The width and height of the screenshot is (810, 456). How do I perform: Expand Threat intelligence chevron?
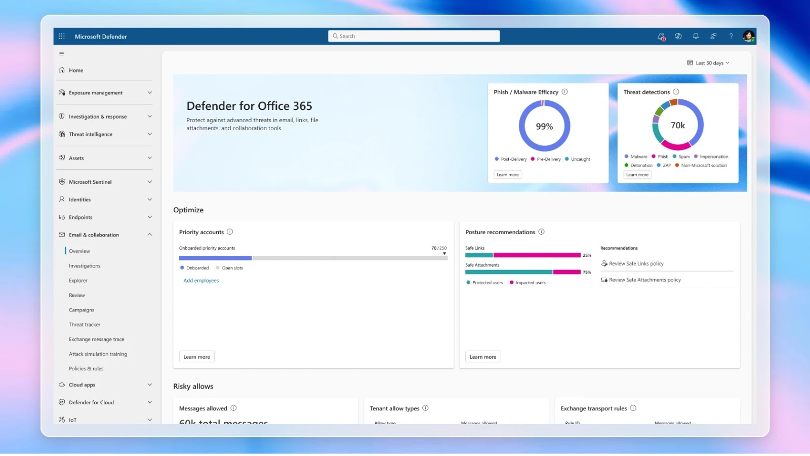click(x=150, y=134)
